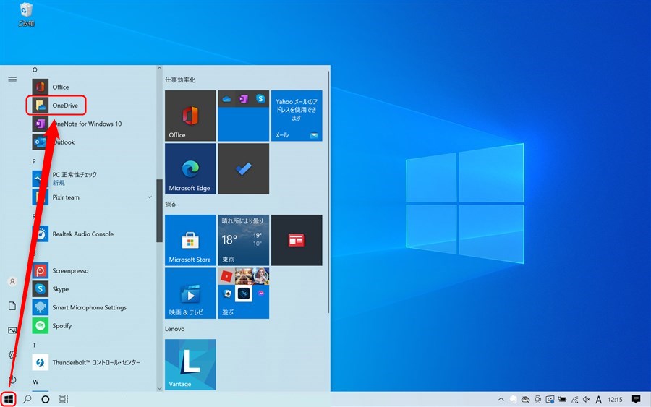Toggle the muted volume icon in tray
This screenshot has width=651, height=407.
[587, 399]
